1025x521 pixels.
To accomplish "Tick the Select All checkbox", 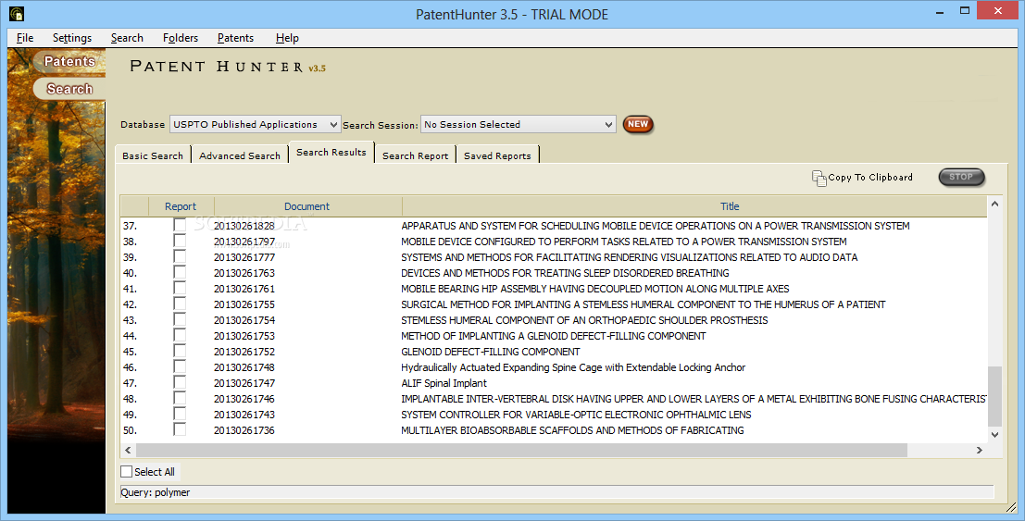I will point(127,471).
